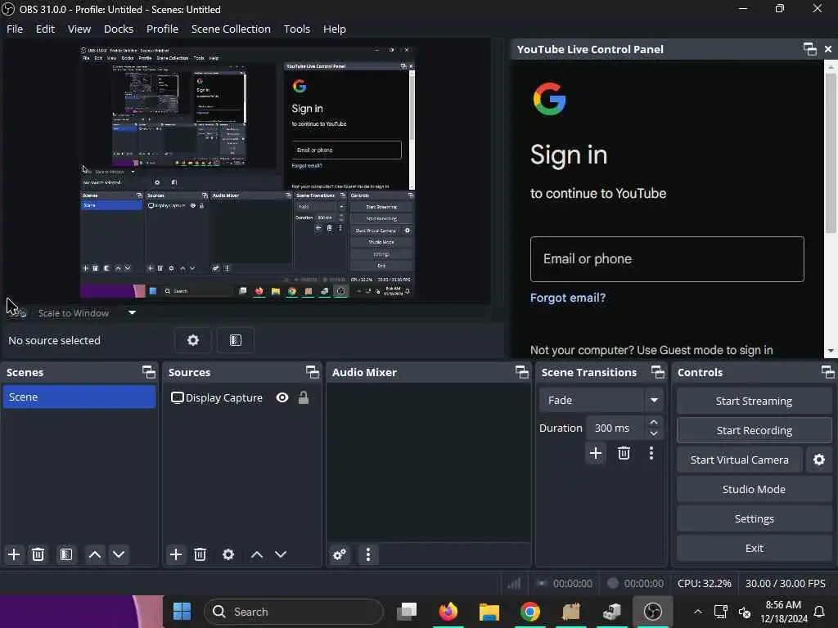This screenshot has width=838, height=628.
Task: Open the Help menu
Action: pyautogui.click(x=334, y=29)
